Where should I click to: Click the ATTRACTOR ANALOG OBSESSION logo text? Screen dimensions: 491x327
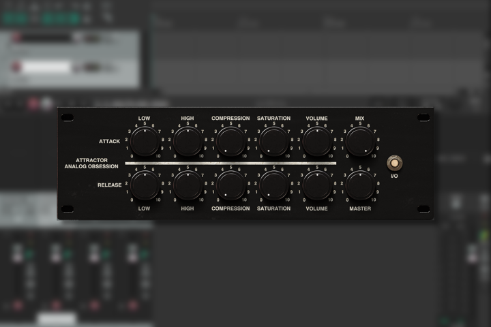[x=91, y=163]
